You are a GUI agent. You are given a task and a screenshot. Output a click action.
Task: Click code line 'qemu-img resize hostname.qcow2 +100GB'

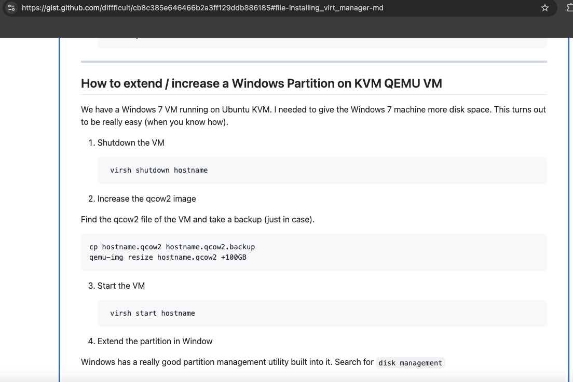click(x=168, y=257)
